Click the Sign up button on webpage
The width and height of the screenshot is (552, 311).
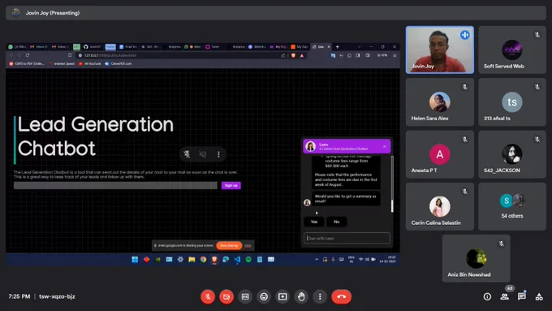click(x=231, y=186)
